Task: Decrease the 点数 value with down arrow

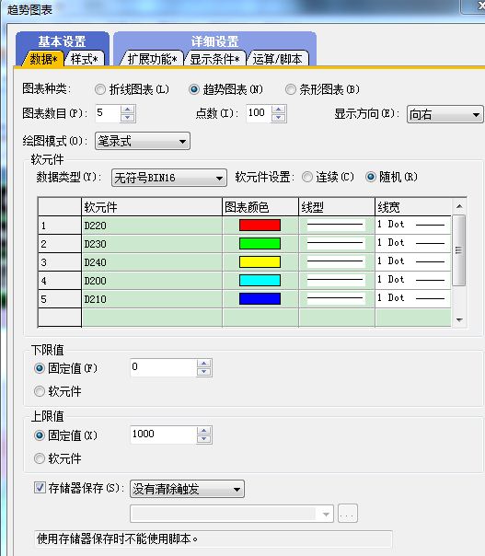Action: 279,118
